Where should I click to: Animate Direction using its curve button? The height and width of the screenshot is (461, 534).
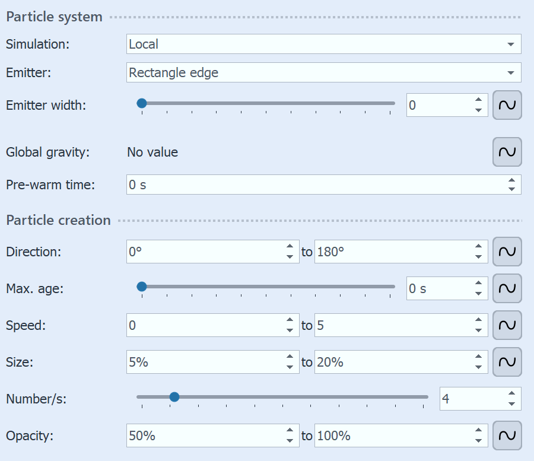[507, 252]
